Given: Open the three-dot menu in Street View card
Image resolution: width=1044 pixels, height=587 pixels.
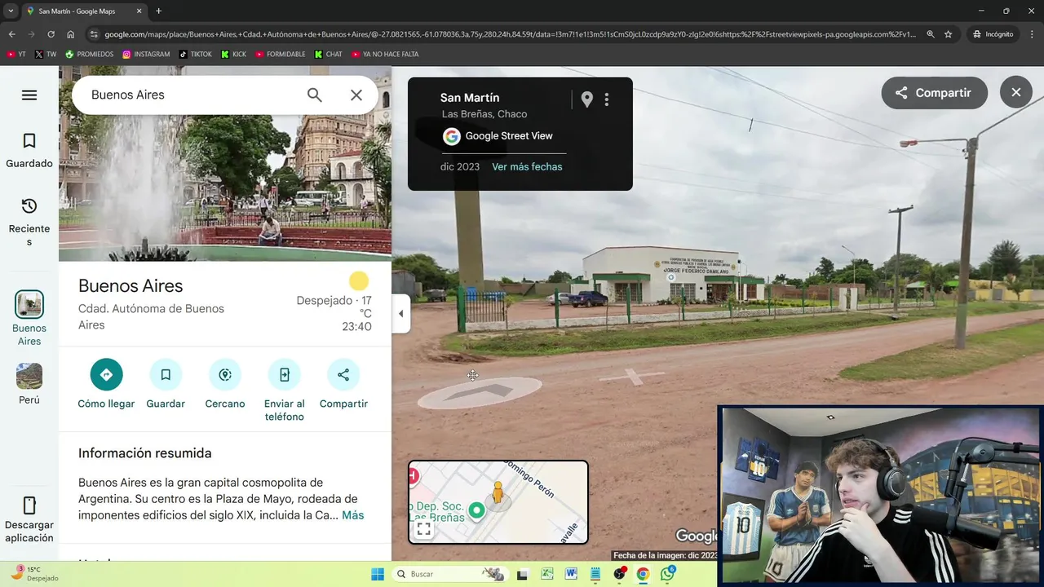Looking at the screenshot, I should coord(607,99).
